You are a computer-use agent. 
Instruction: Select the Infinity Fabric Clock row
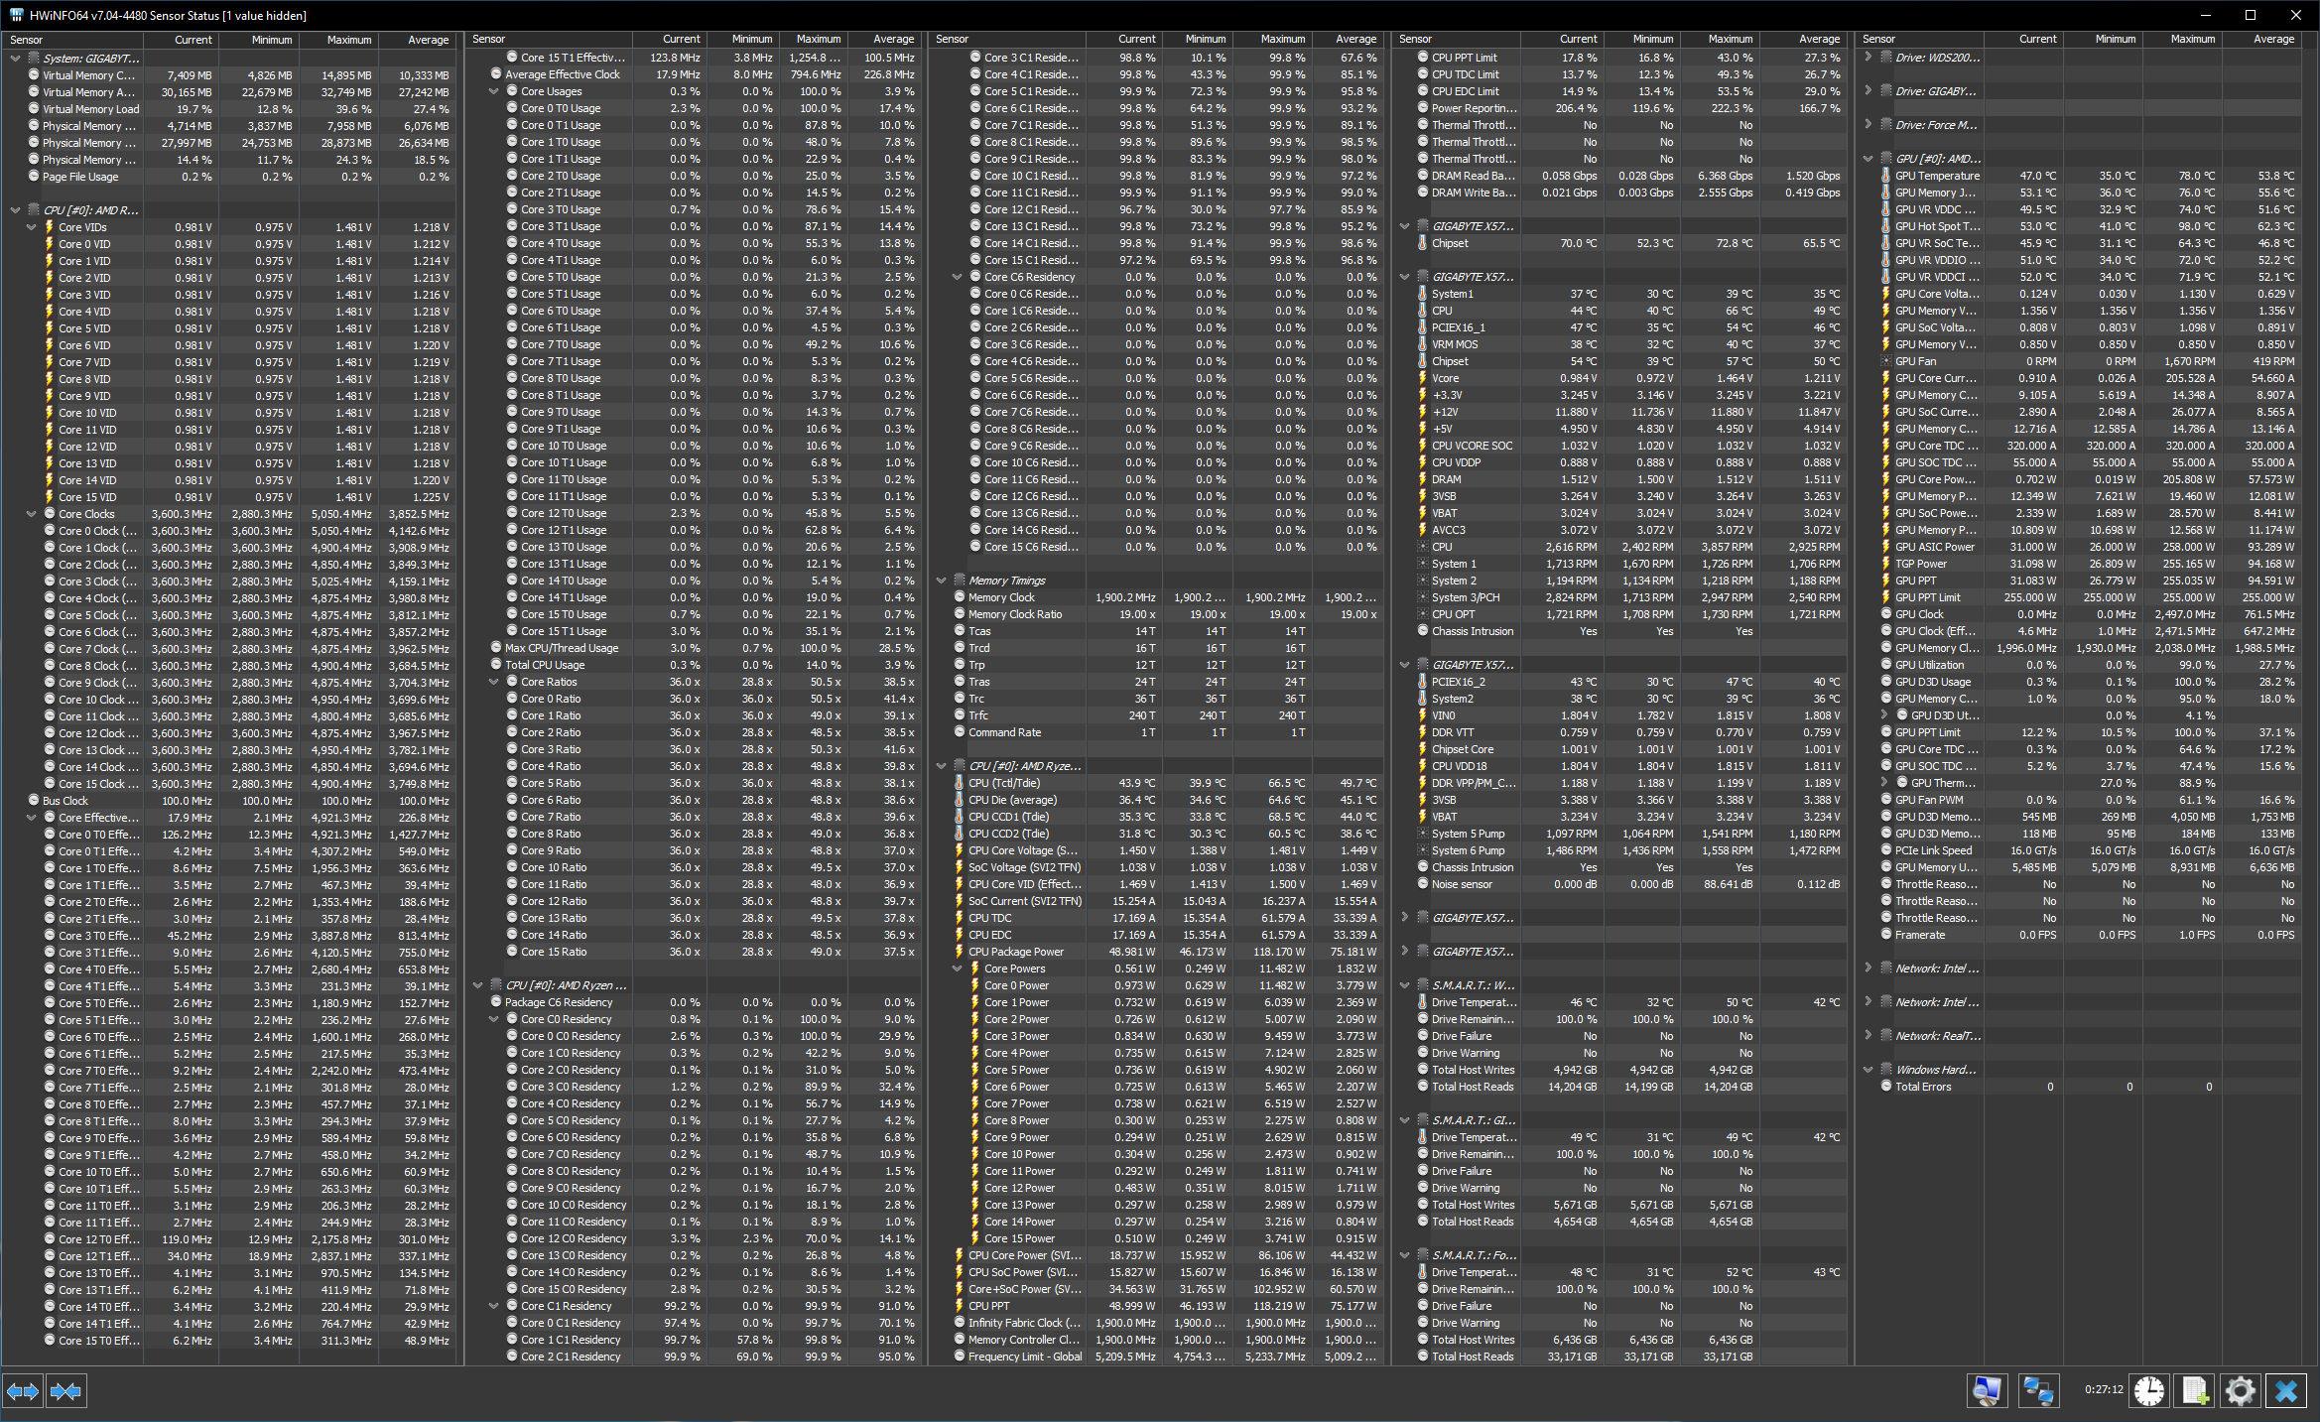tap(1156, 1323)
